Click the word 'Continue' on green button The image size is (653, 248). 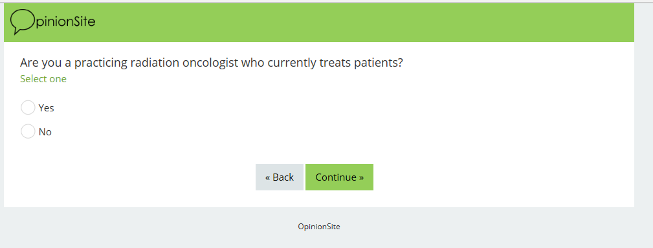335,177
